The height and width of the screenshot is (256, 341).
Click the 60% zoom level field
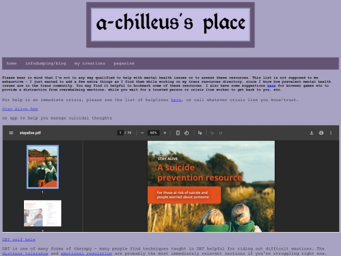[x=153, y=133]
